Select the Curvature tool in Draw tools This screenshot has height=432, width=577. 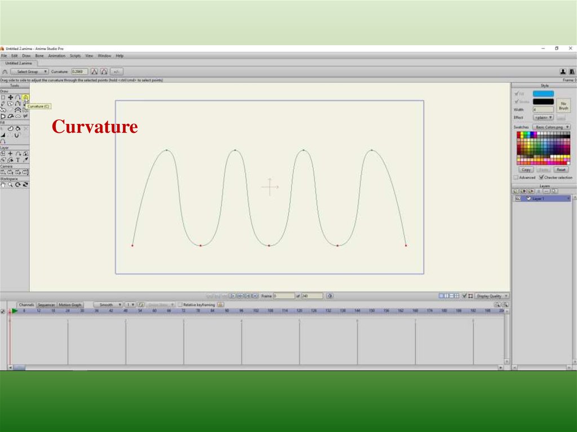click(25, 97)
